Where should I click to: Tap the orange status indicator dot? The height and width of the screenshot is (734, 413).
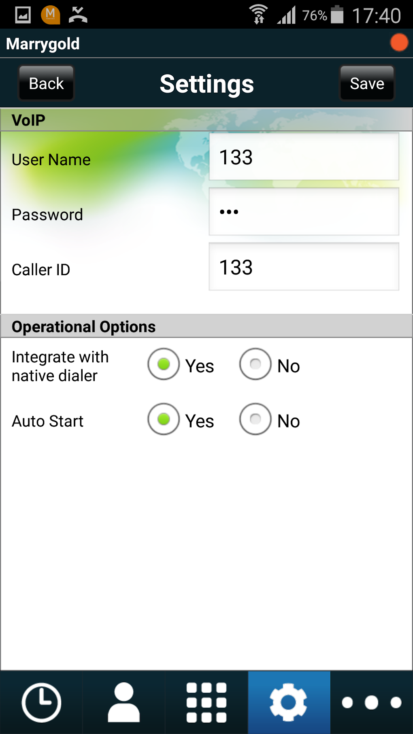399,43
